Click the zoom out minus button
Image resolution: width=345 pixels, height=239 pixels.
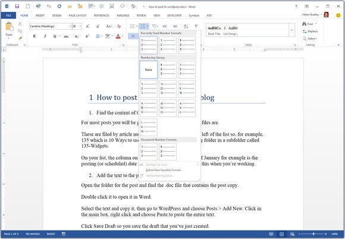(x=299, y=234)
